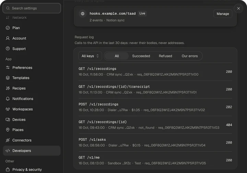Open GET /v1/recordings/{id}/transcript entry
This screenshot has height=173, width=247.
(x=155, y=89)
